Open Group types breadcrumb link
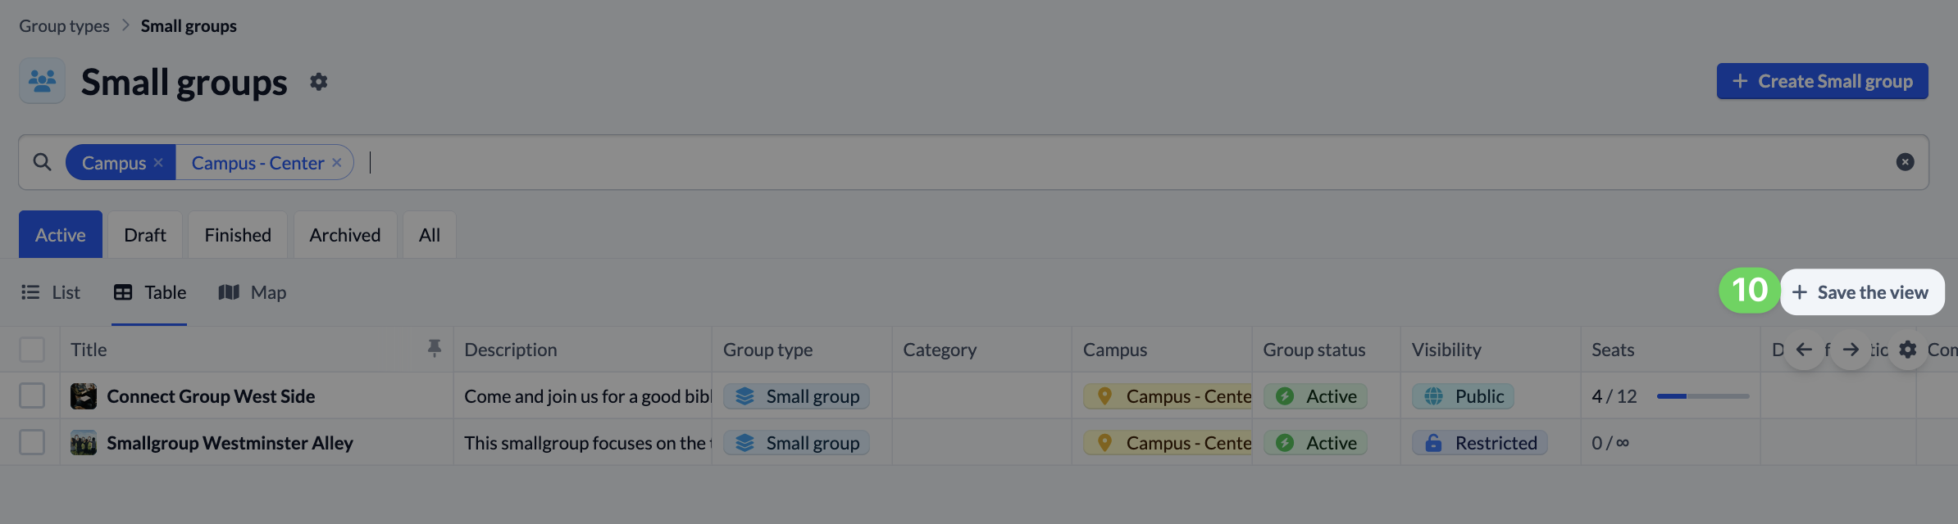Viewport: 1958px width, 524px height. 64,26
